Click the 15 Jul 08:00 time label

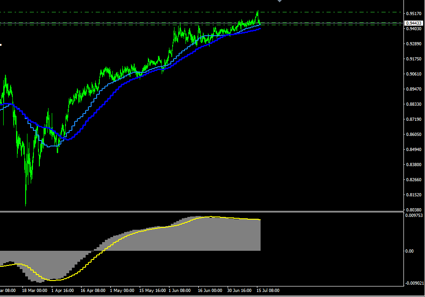[268, 291]
